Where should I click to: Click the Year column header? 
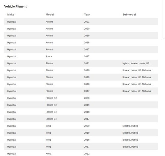pyautogui.click(x=87, y=15)
